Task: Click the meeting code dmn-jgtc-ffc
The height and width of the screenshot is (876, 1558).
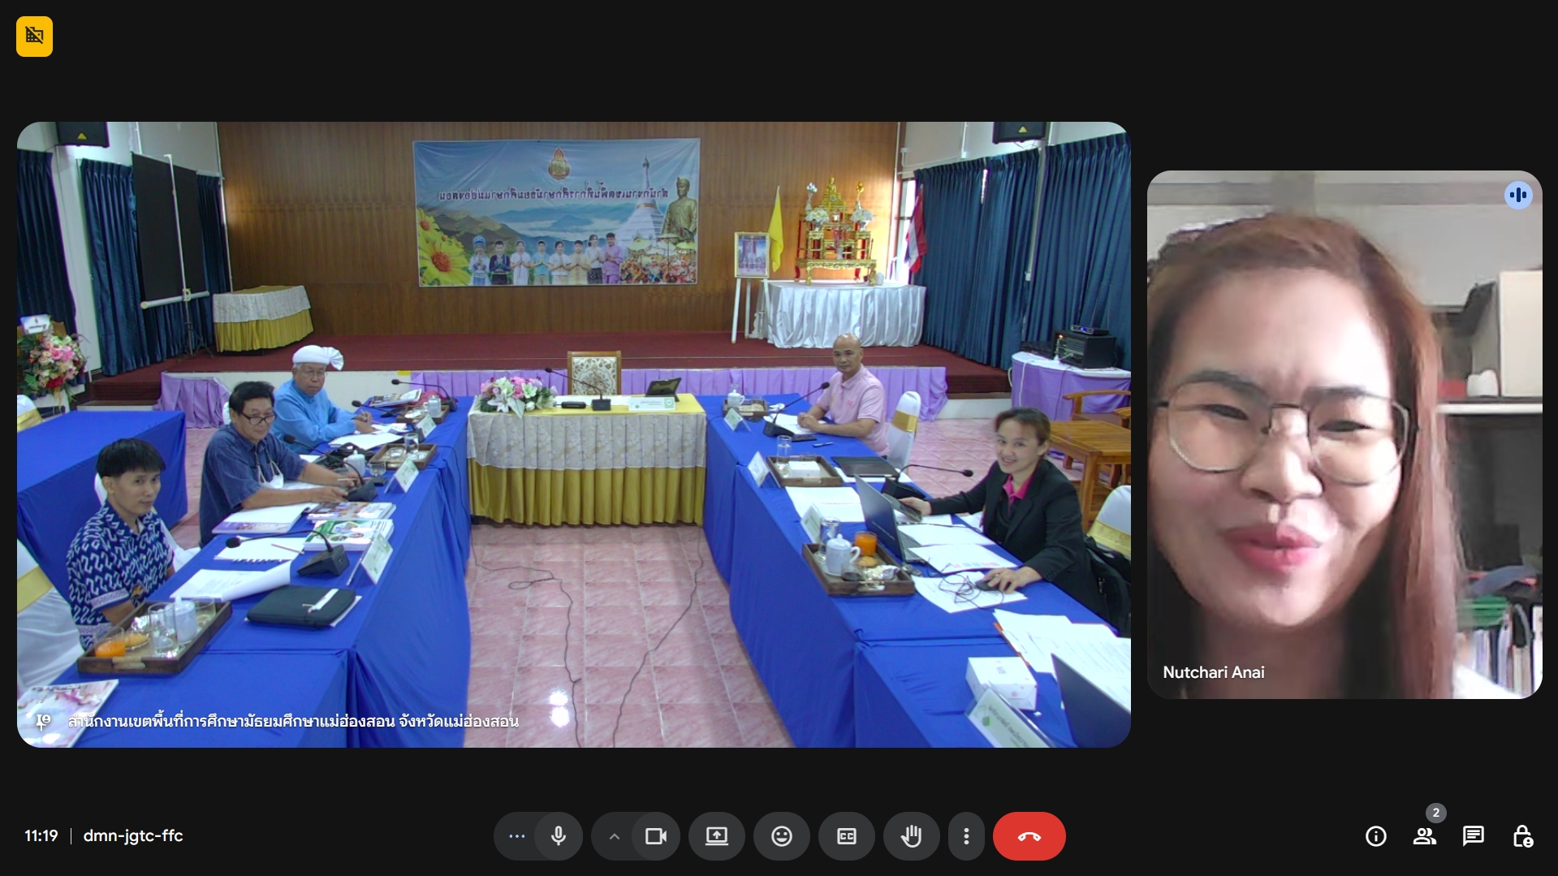Action: [133, 835]
